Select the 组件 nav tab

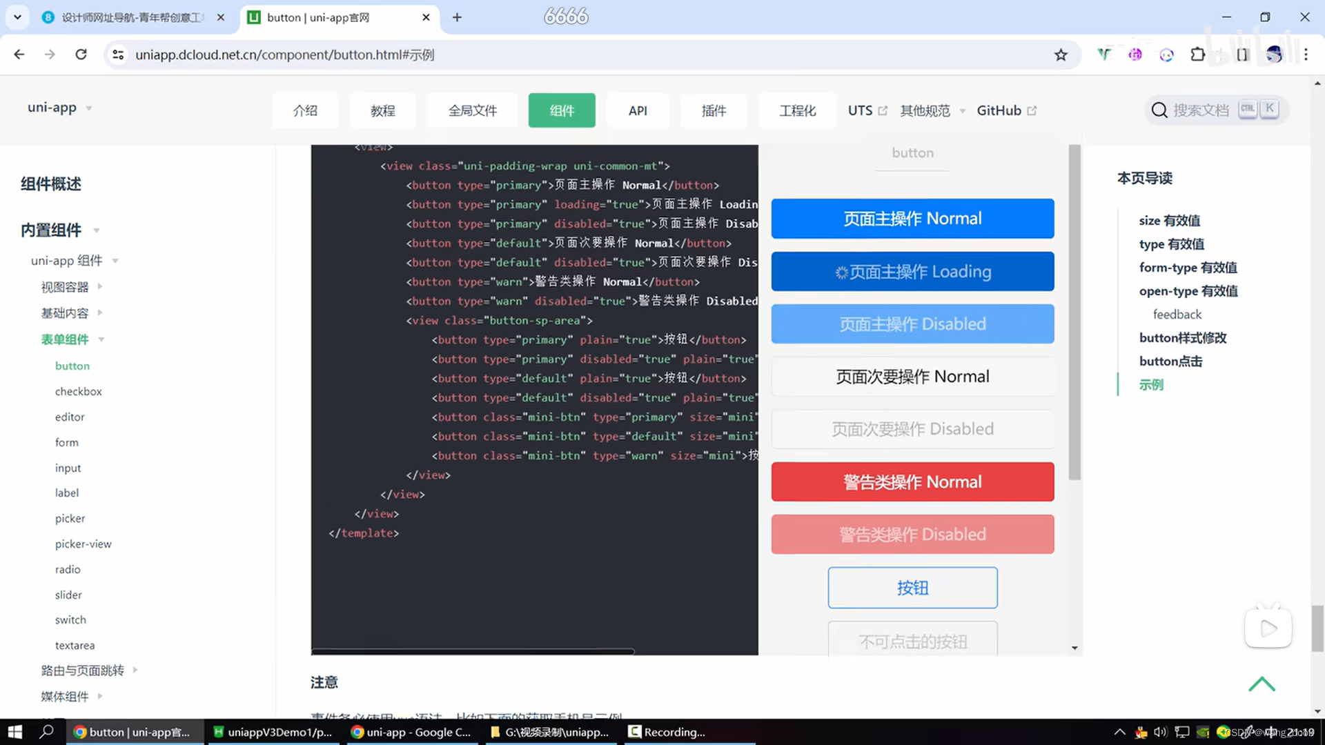[562, 110]
